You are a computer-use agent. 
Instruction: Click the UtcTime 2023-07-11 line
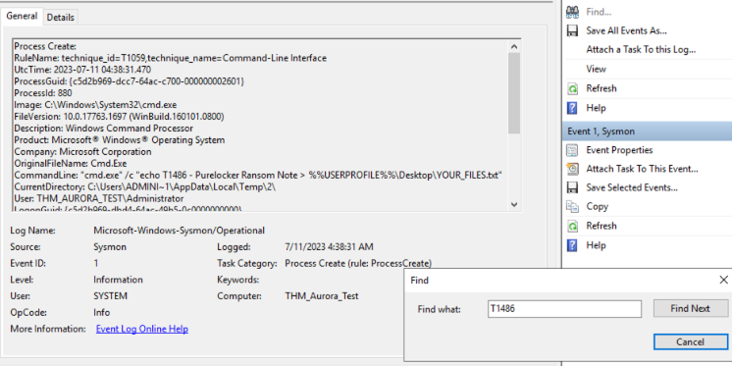click(82, 70)
